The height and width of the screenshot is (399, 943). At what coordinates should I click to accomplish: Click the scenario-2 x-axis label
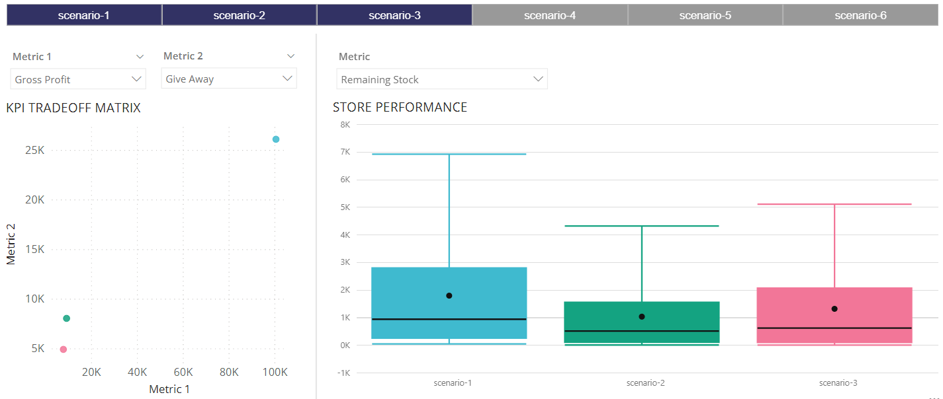tap(645, 382)
